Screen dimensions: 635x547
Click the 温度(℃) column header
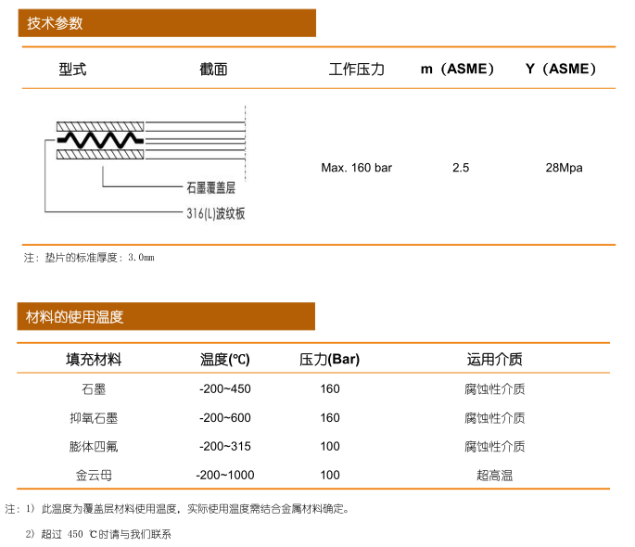(224, 360)
